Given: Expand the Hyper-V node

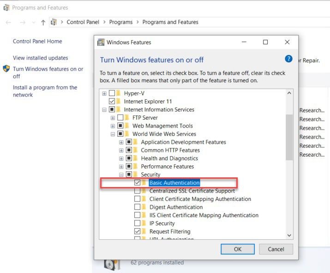Looking at the screenshot, I should (x=104, y=93).
